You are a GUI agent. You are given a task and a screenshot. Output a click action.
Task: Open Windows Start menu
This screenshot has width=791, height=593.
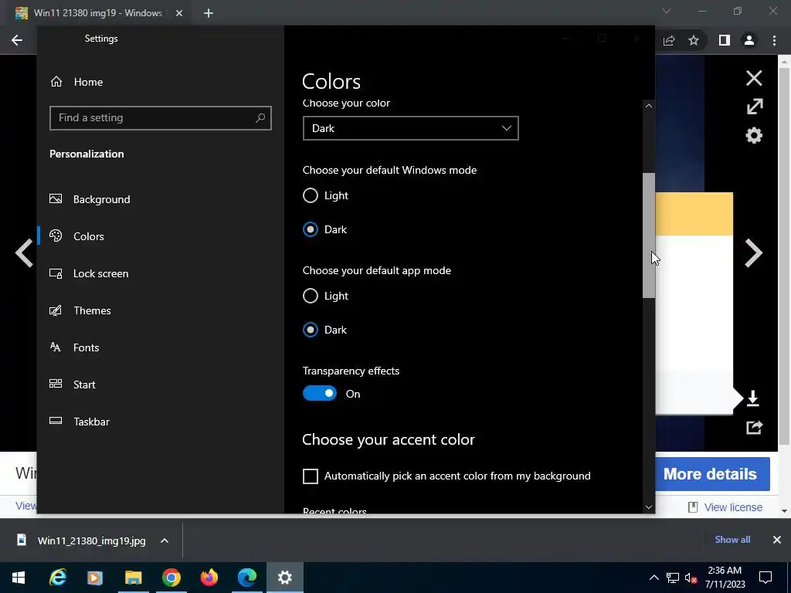[x=19, y=578]
